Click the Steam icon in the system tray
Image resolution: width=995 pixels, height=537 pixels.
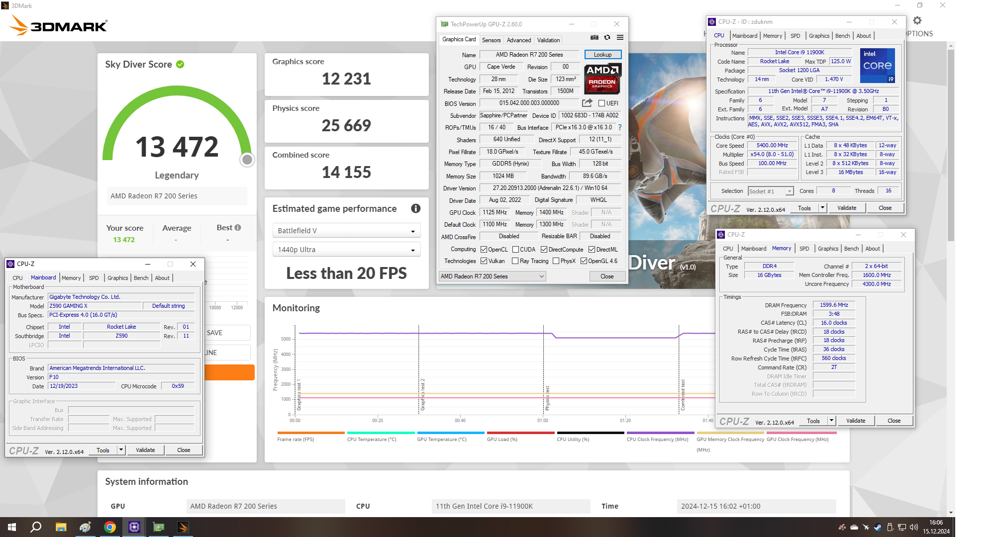pos(878,527)
